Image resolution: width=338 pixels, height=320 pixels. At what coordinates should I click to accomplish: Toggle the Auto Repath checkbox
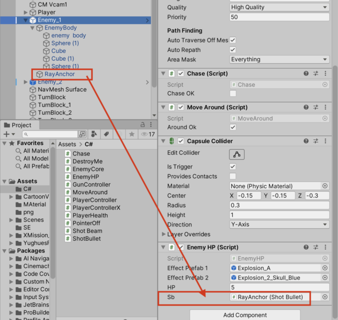point(233,50)
